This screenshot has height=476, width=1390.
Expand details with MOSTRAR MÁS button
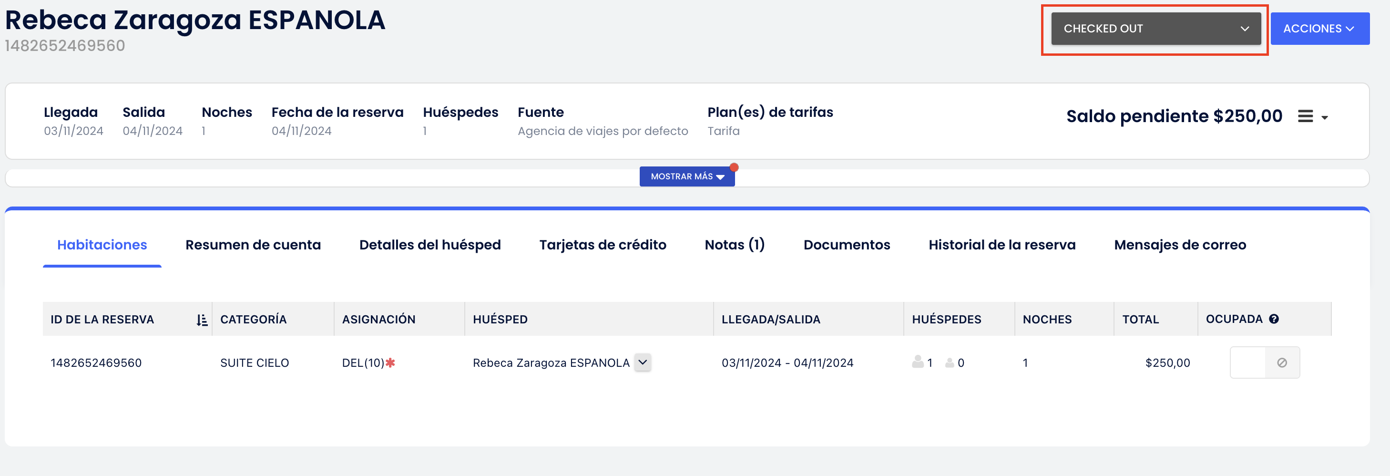(x=687, y=176)
